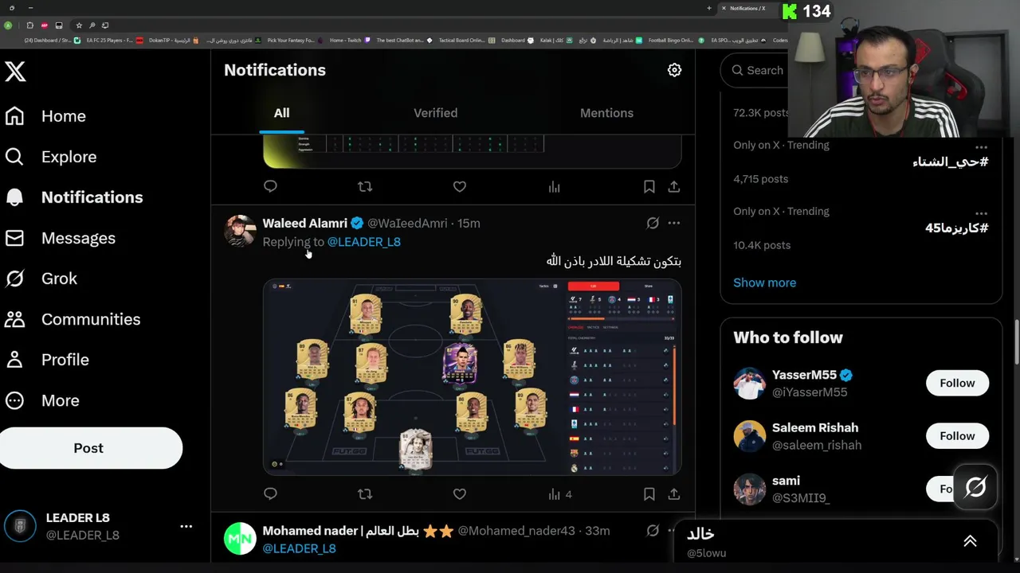This screenshot has height=573, width=1020.
Task: Open a new browser tab with plus
Action: pyautogui.click(x=708, y=8)
